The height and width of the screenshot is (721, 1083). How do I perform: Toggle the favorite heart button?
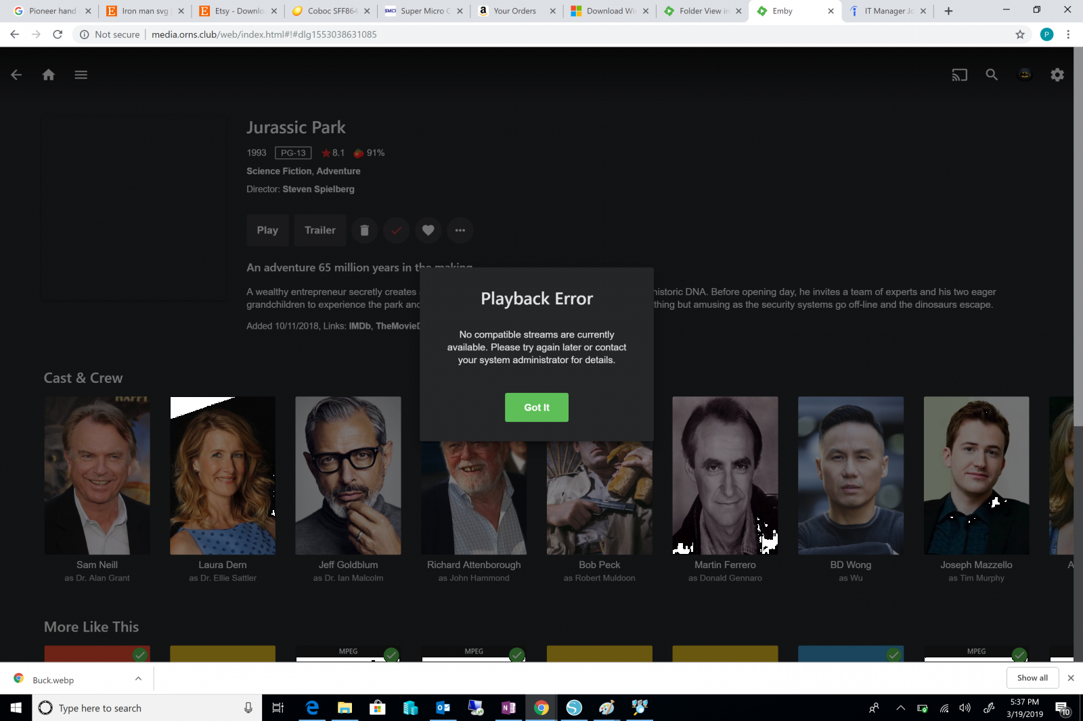[x=428, y=231]
